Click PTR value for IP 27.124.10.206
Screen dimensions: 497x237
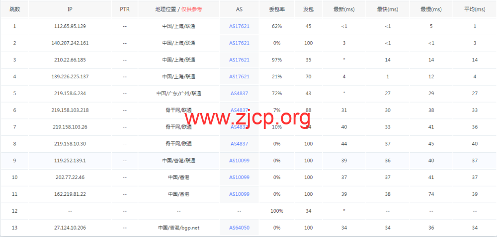pyautogui.click(x=125, y=228)
